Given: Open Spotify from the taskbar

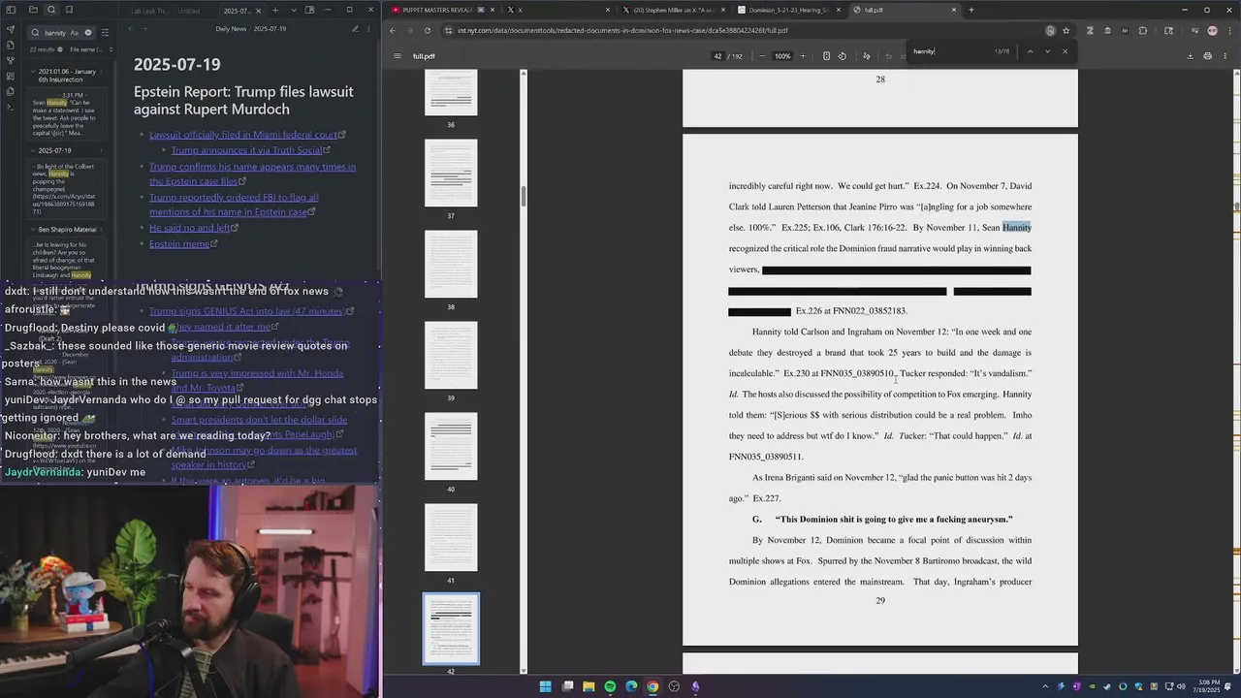Looking at the screenshot, I should click(x=610, y=686).
